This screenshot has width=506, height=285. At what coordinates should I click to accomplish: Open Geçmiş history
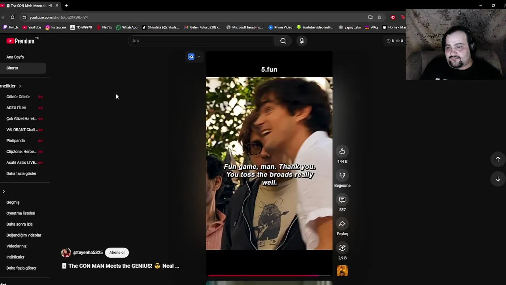point(13,202)
